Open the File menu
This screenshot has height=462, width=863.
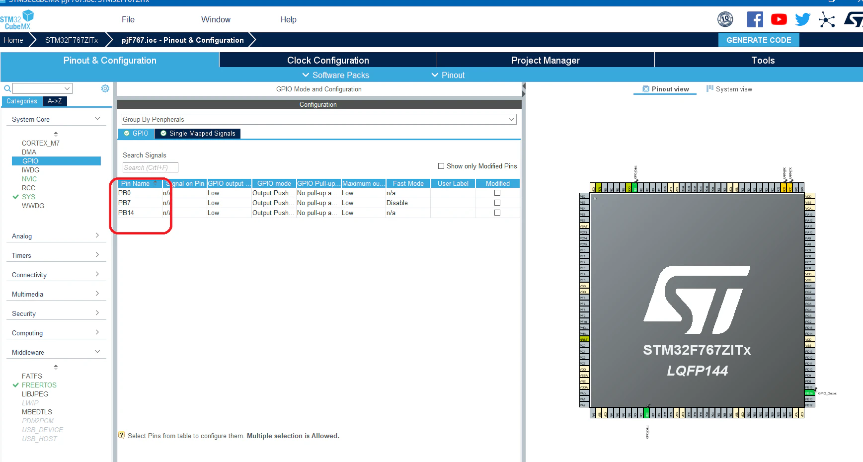[x=128, y=19]
